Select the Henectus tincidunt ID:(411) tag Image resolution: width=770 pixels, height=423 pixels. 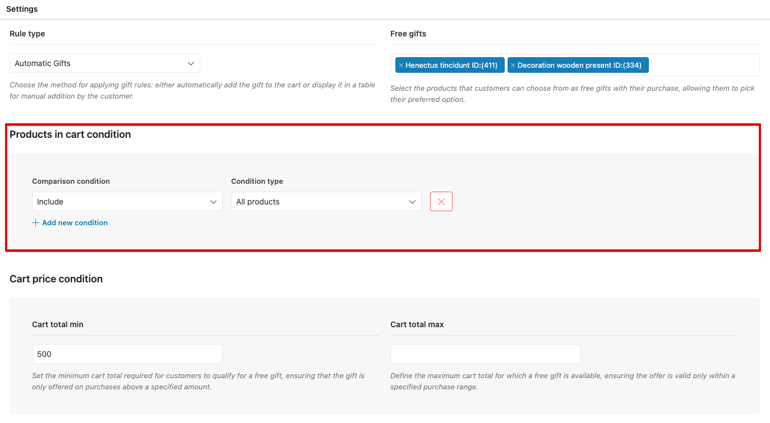tap(451, 66)
